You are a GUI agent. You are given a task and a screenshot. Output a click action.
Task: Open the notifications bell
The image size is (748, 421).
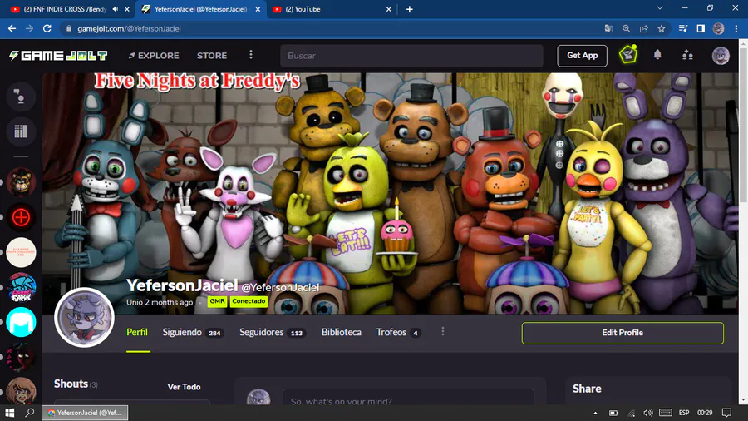[657, 55]
